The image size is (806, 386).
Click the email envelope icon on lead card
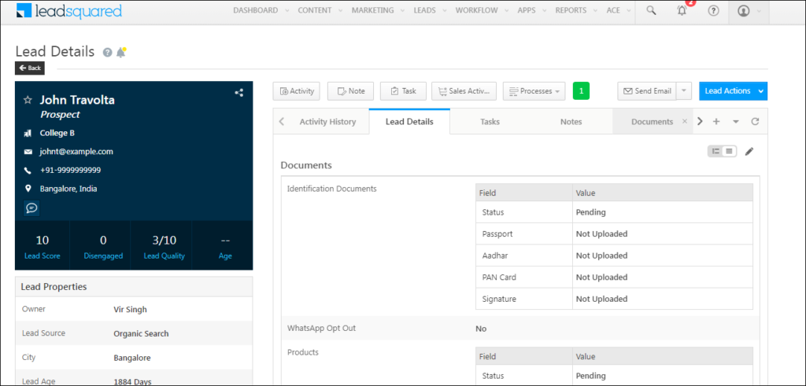28,152
